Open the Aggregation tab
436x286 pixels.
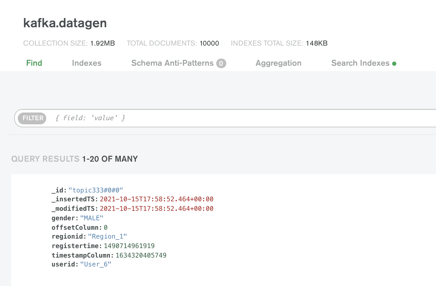coord(278,63)
